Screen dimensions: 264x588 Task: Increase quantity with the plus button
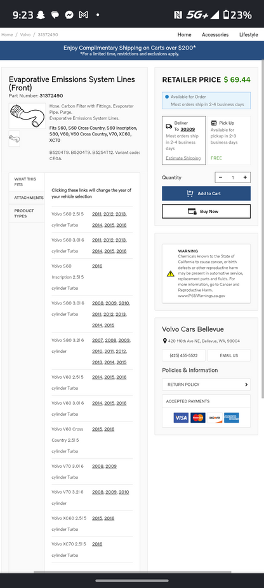[x=245, y=177]
